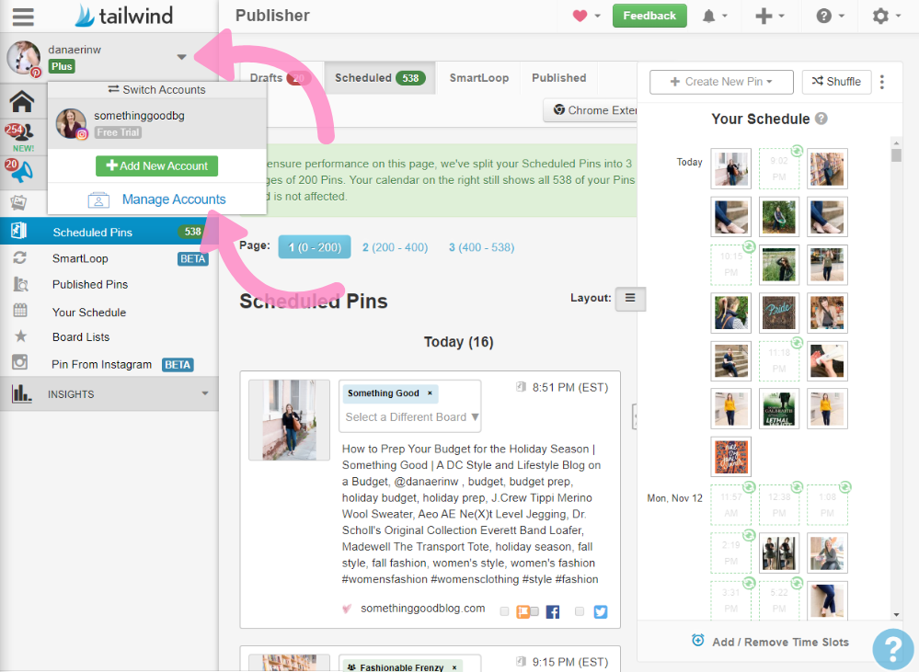Open the help question mark icon in header
The image size is (919, 672).
point(823,16)
